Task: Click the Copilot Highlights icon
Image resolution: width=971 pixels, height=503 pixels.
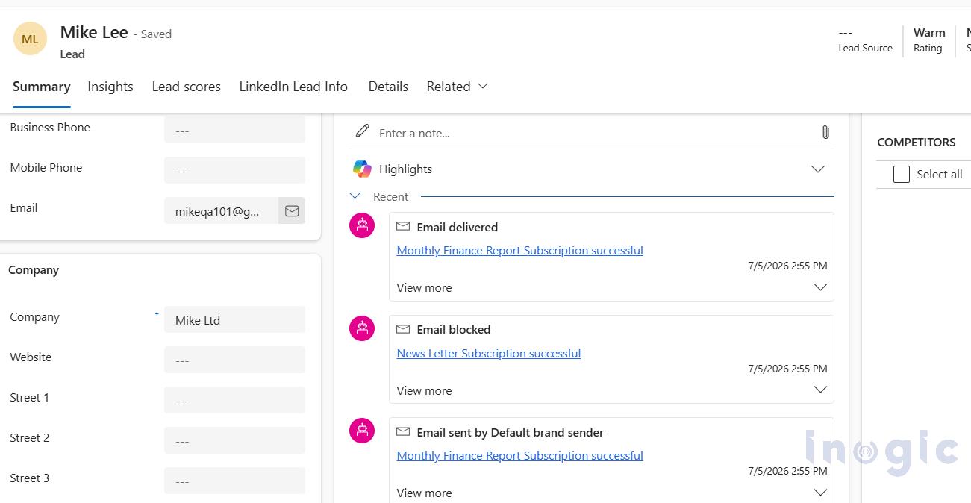Action: pos(362,169)
